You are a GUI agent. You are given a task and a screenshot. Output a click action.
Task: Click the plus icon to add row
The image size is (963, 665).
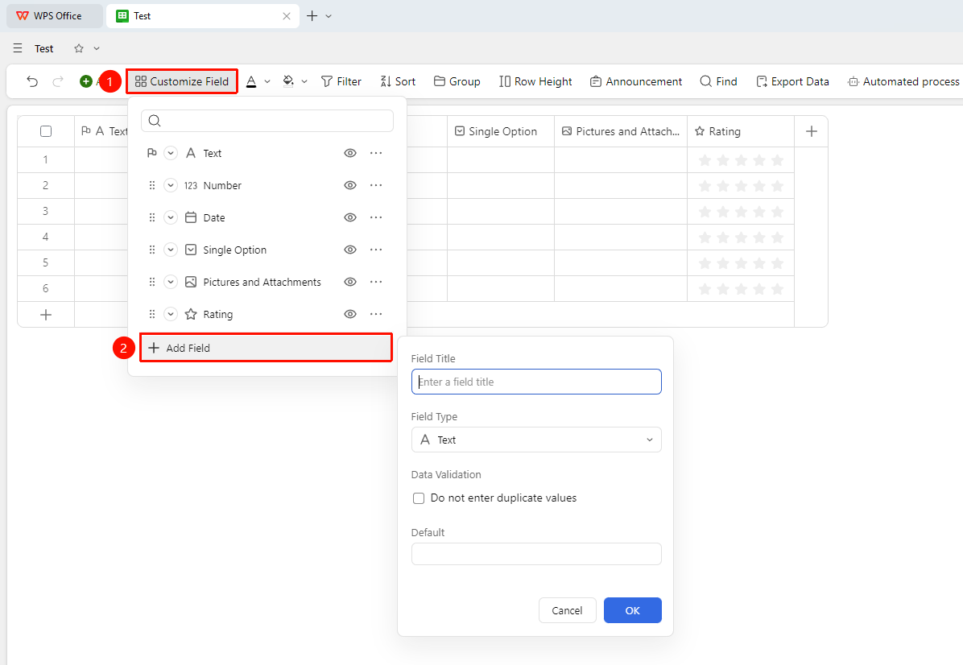coord(45,315)
